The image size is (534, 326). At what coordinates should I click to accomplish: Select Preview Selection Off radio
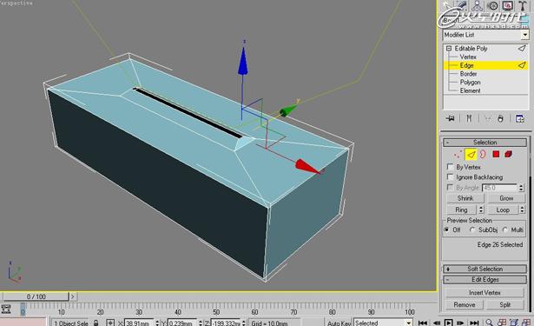[x=446, y=230]
